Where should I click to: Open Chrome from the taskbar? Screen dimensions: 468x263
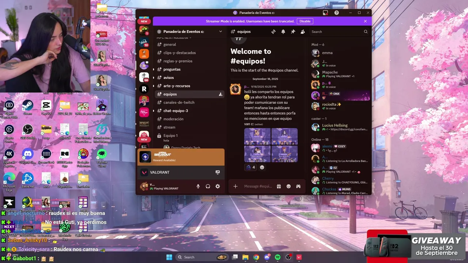click(x=256, y=257)
